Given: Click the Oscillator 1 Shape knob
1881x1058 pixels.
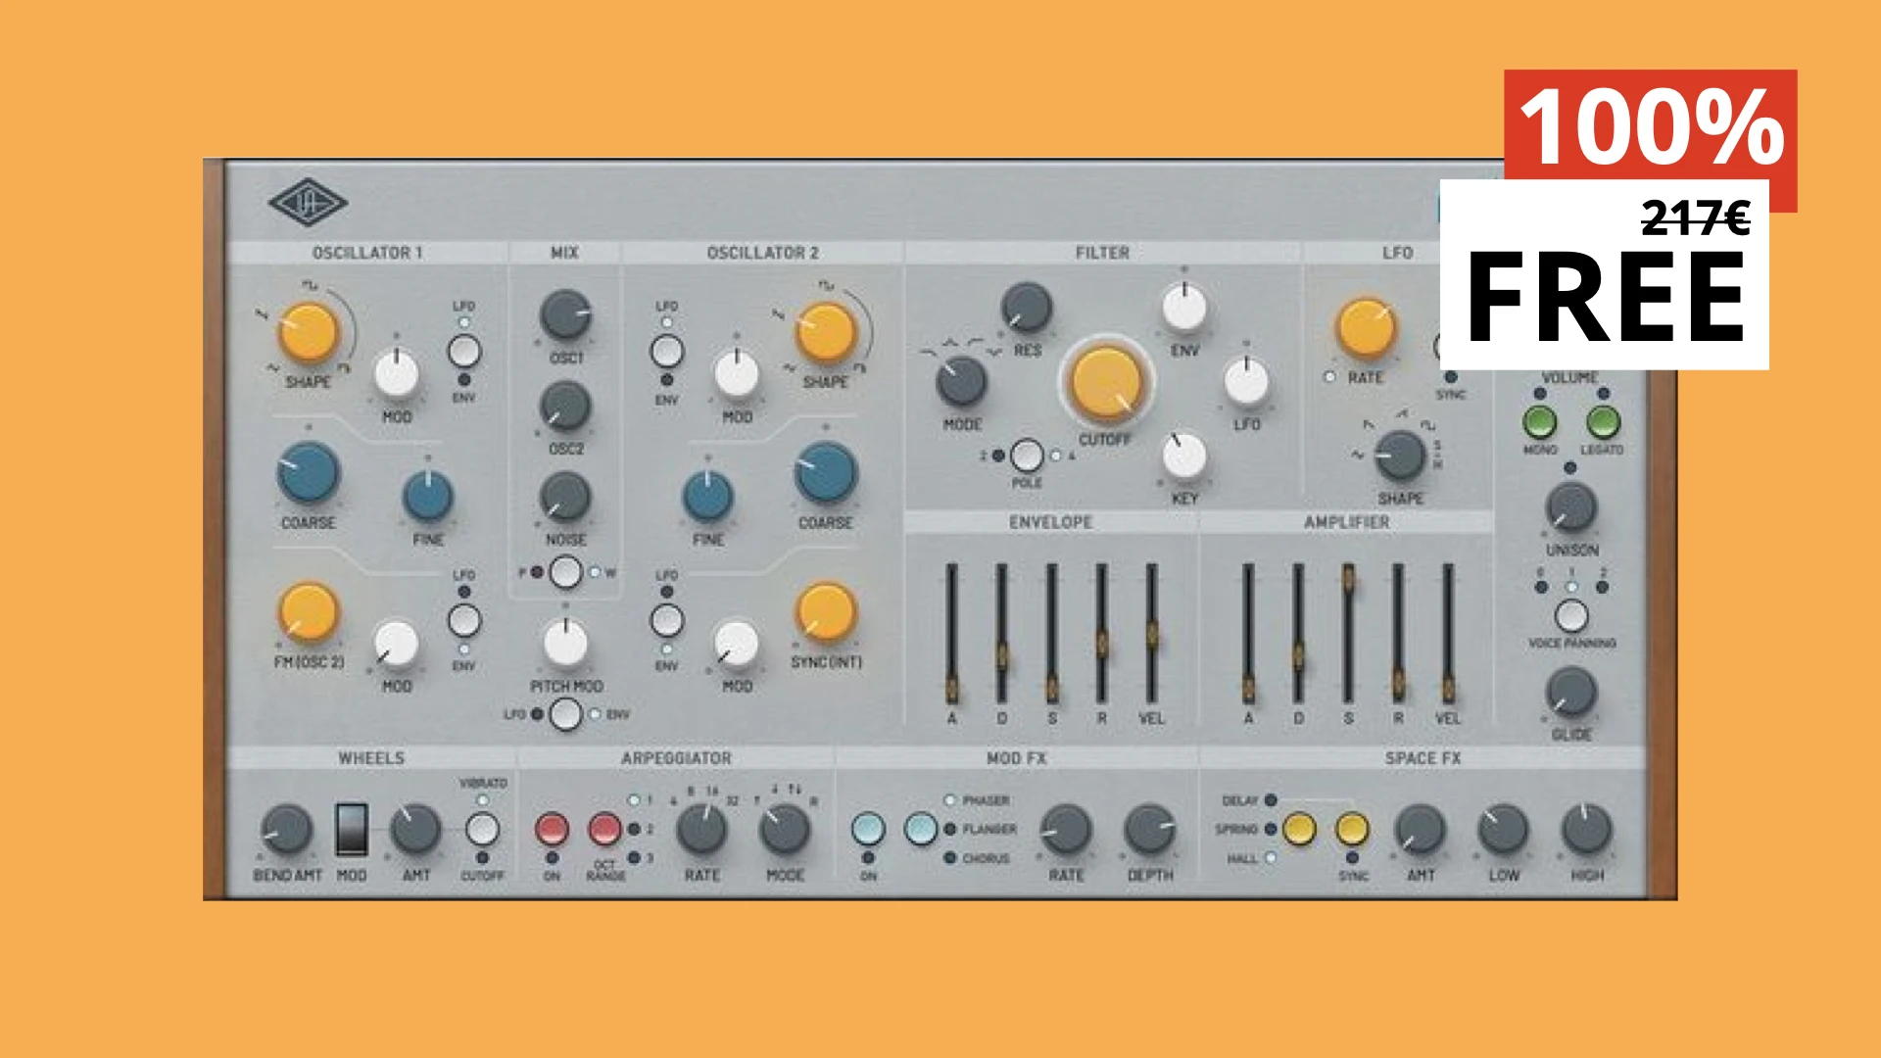Looking at the screenshot, I should 309,331.
